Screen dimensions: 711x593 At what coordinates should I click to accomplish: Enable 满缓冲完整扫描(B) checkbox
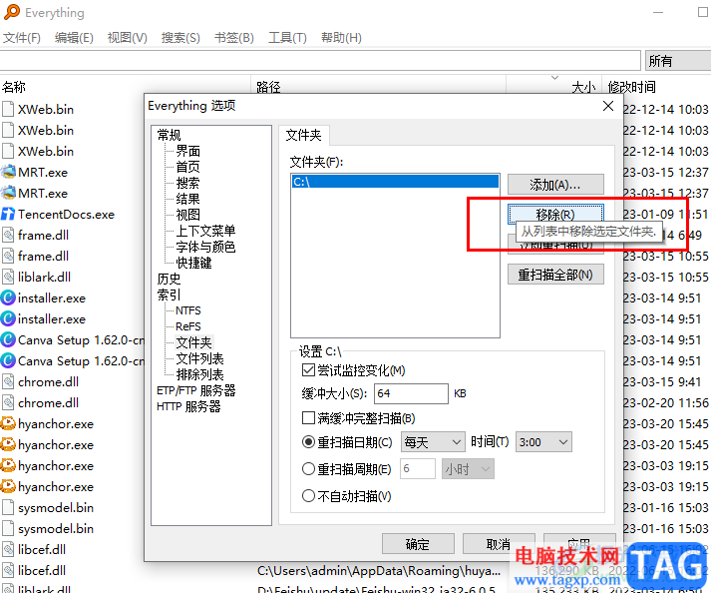[x=308, y=418]
